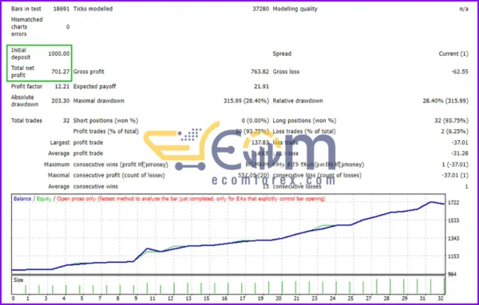Select the modelling quality value n/a
479x305 pixels.
point(463,9)
